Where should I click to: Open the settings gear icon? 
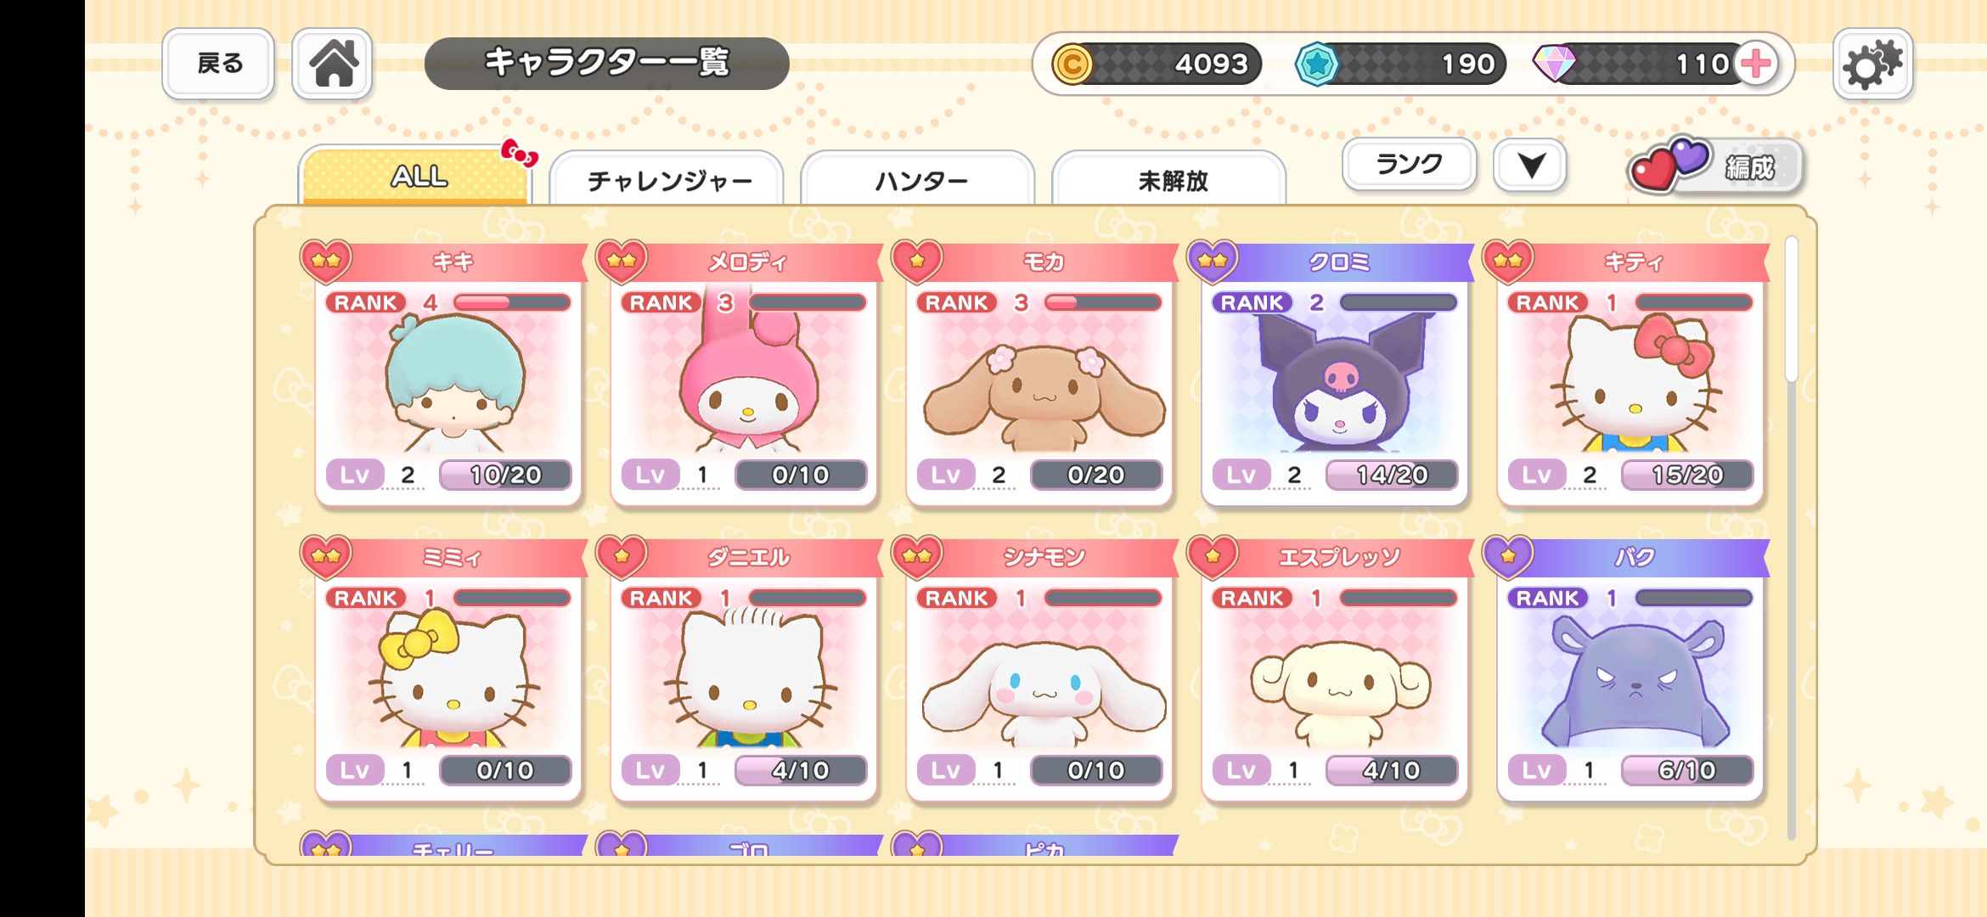[x=1872, y=64]
